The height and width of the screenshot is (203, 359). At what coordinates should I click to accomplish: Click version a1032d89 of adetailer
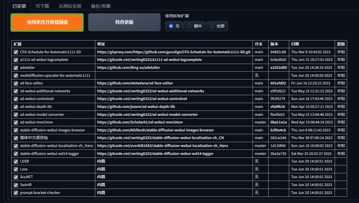279,68
